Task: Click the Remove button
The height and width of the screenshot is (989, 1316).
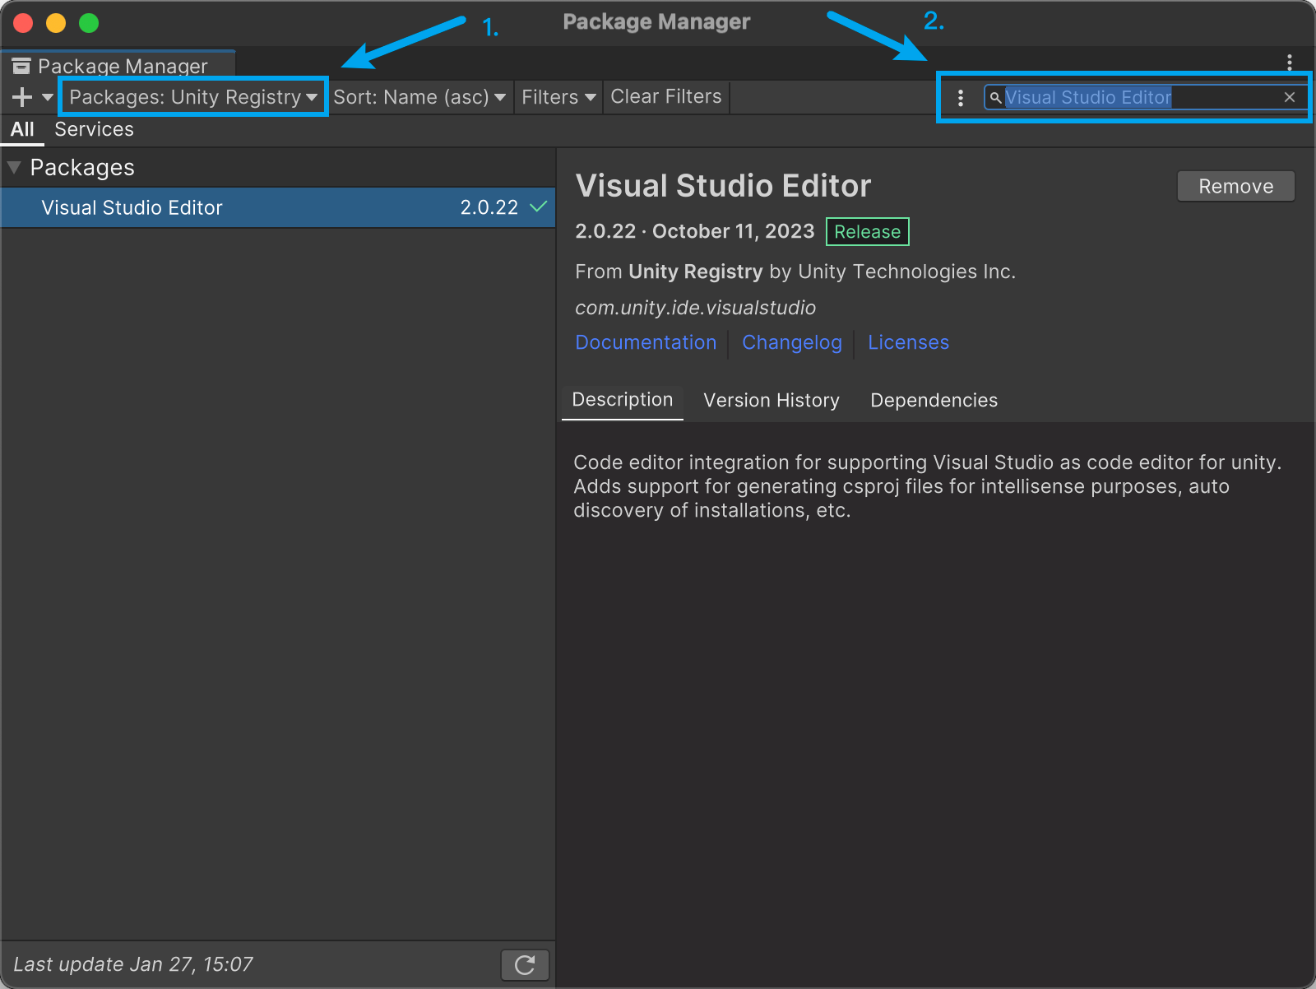Action: pos(1235,186)
